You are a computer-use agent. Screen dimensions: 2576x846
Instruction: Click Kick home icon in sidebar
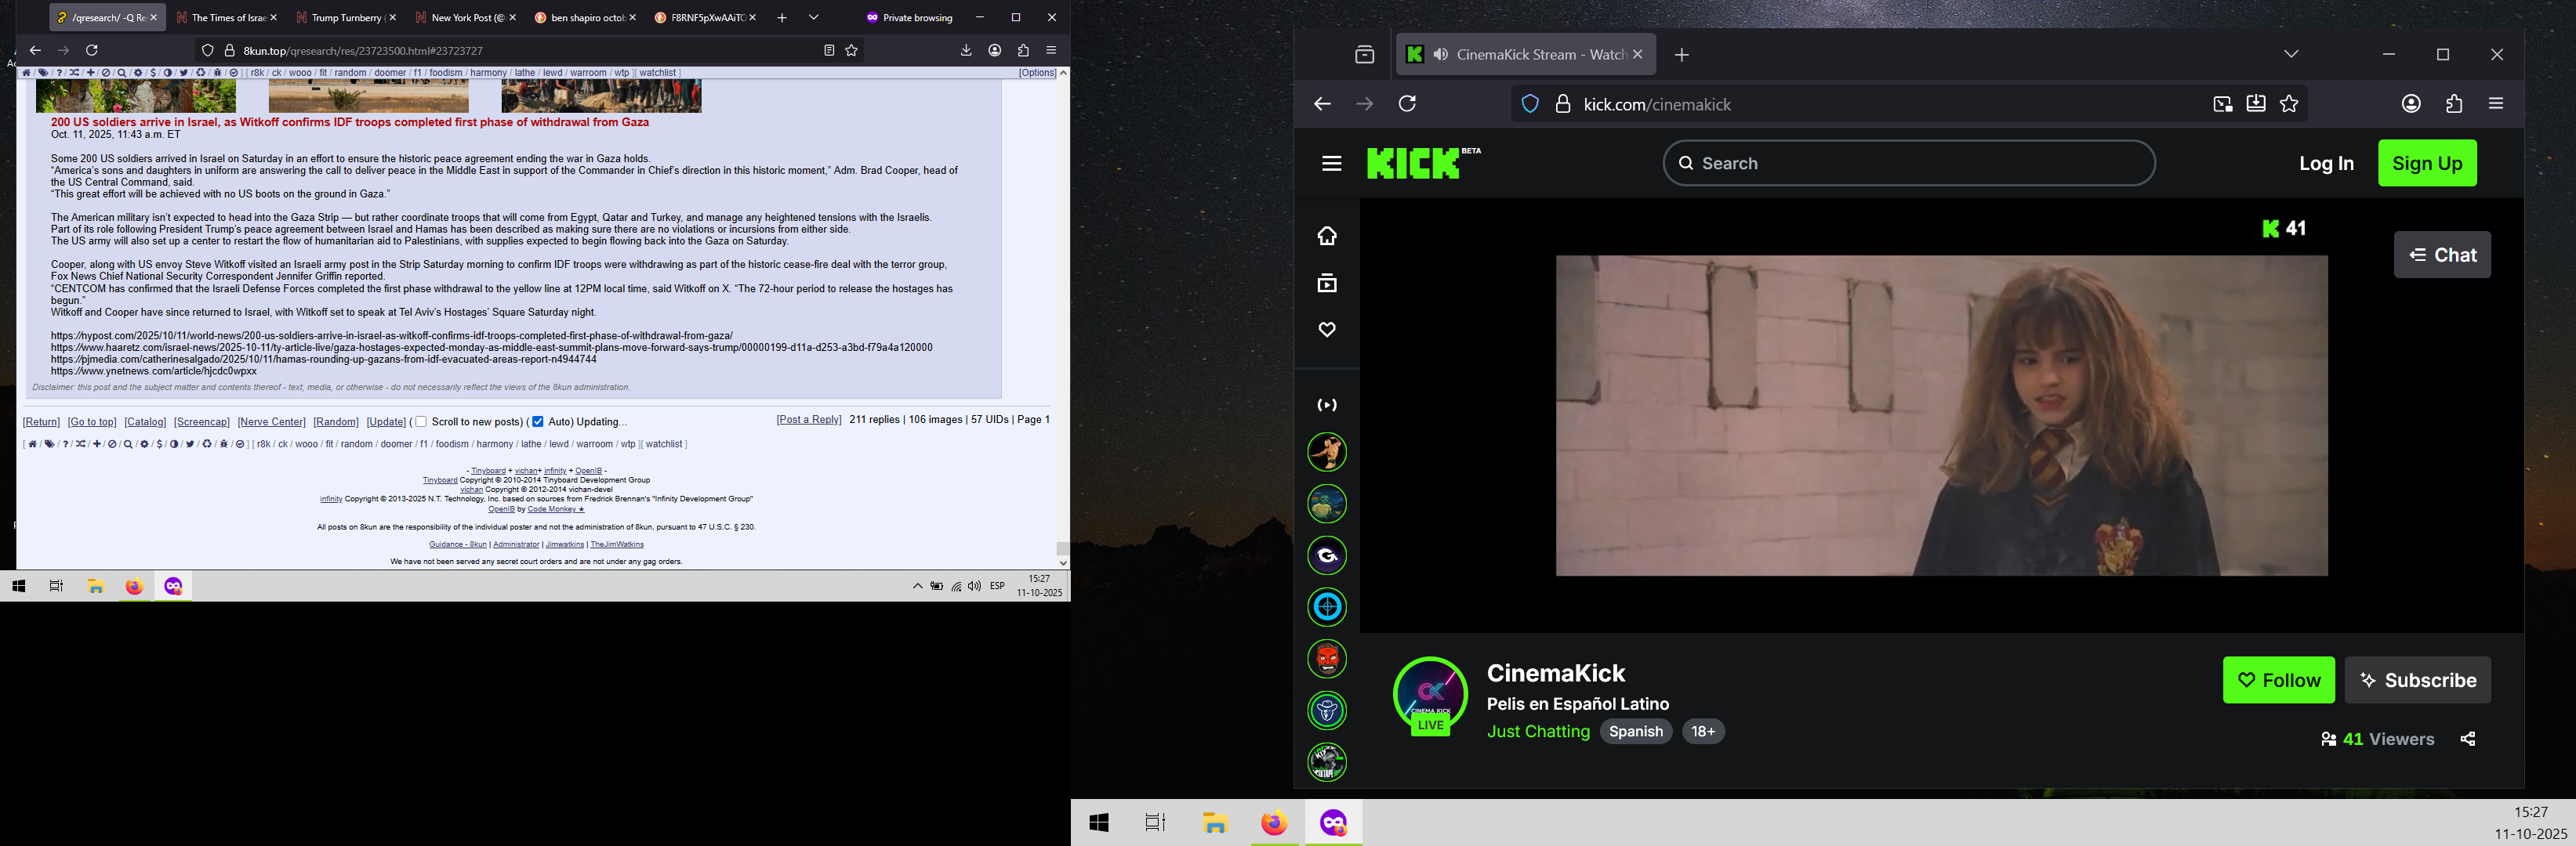tap(1327, 236)
